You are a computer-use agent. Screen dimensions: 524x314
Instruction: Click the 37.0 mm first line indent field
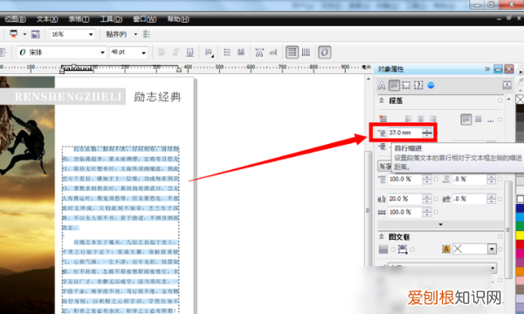tap(404, 133)
